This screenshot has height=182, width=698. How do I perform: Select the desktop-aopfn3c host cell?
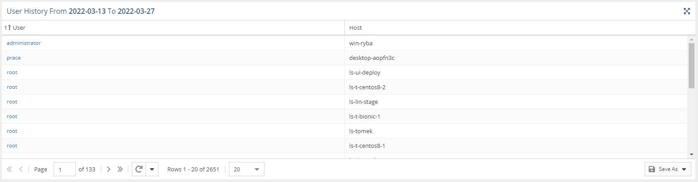(x=516, y=58)
